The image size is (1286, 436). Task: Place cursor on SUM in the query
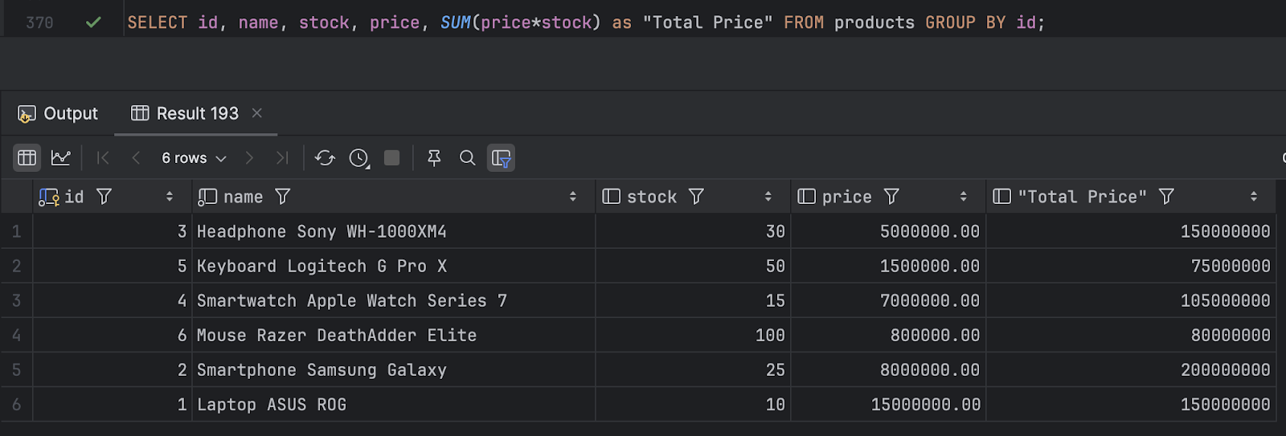click(456, 22)
